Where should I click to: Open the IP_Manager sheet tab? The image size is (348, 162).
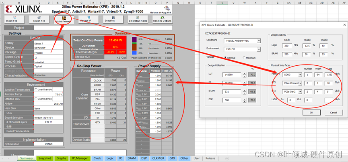pyautogui.click(x=80, y=158)
